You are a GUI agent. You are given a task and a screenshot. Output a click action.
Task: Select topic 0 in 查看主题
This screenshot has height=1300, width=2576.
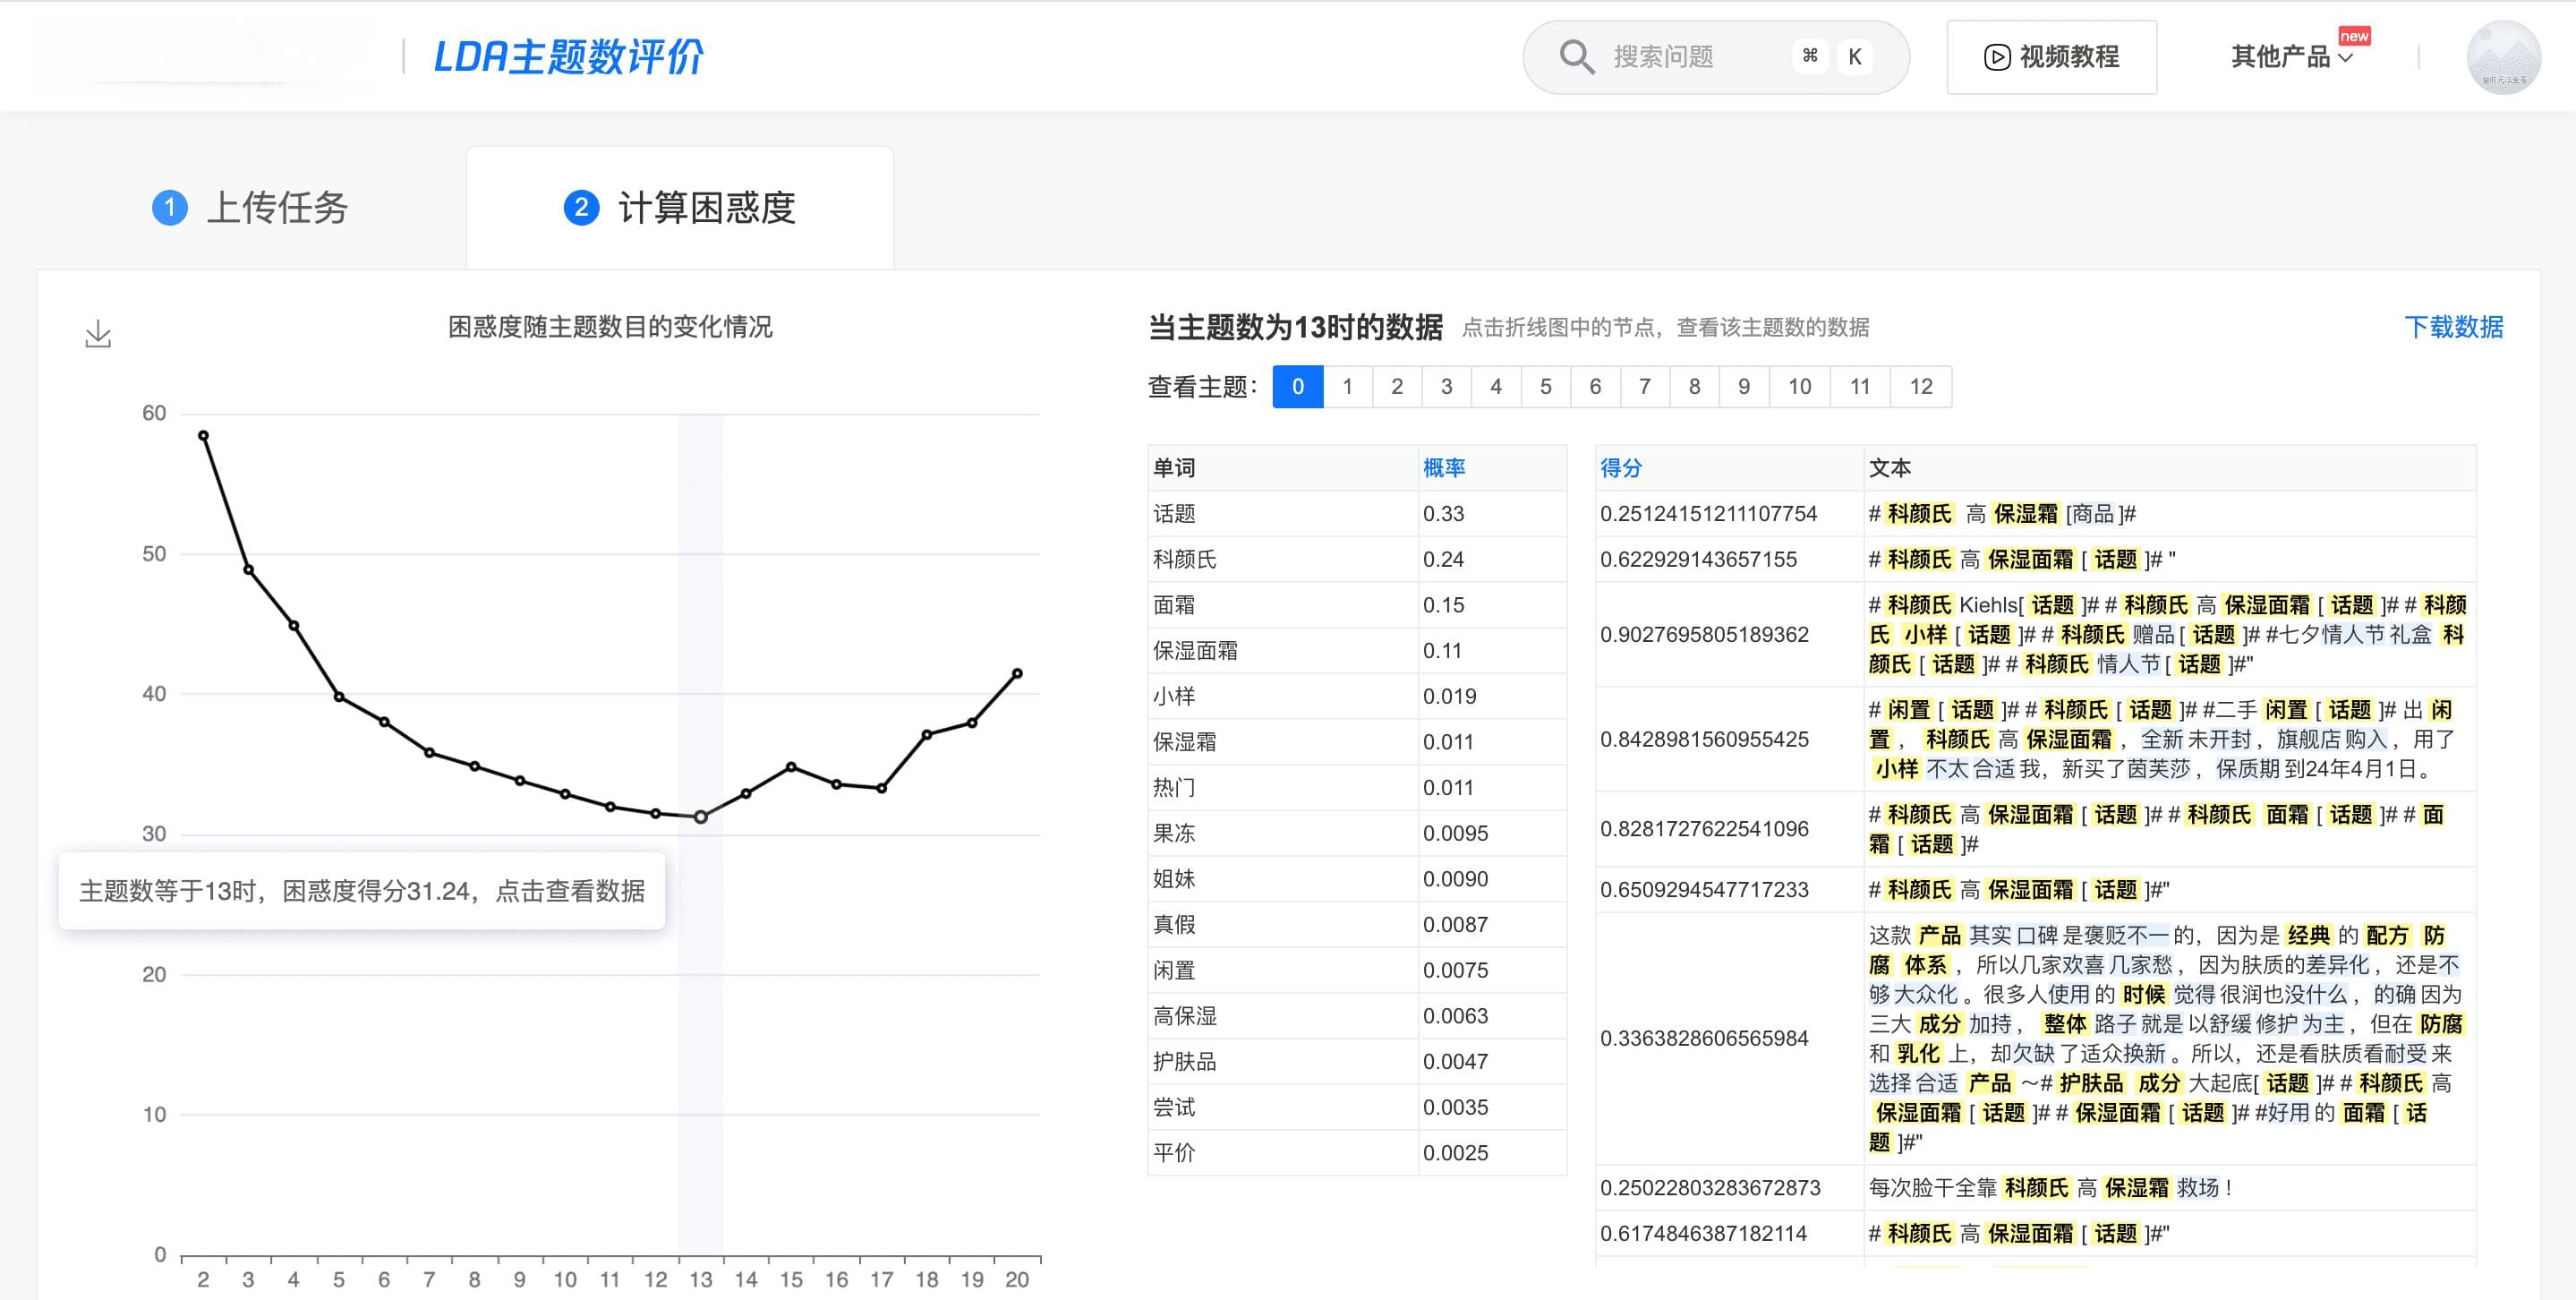click(x=1298, y=387)
